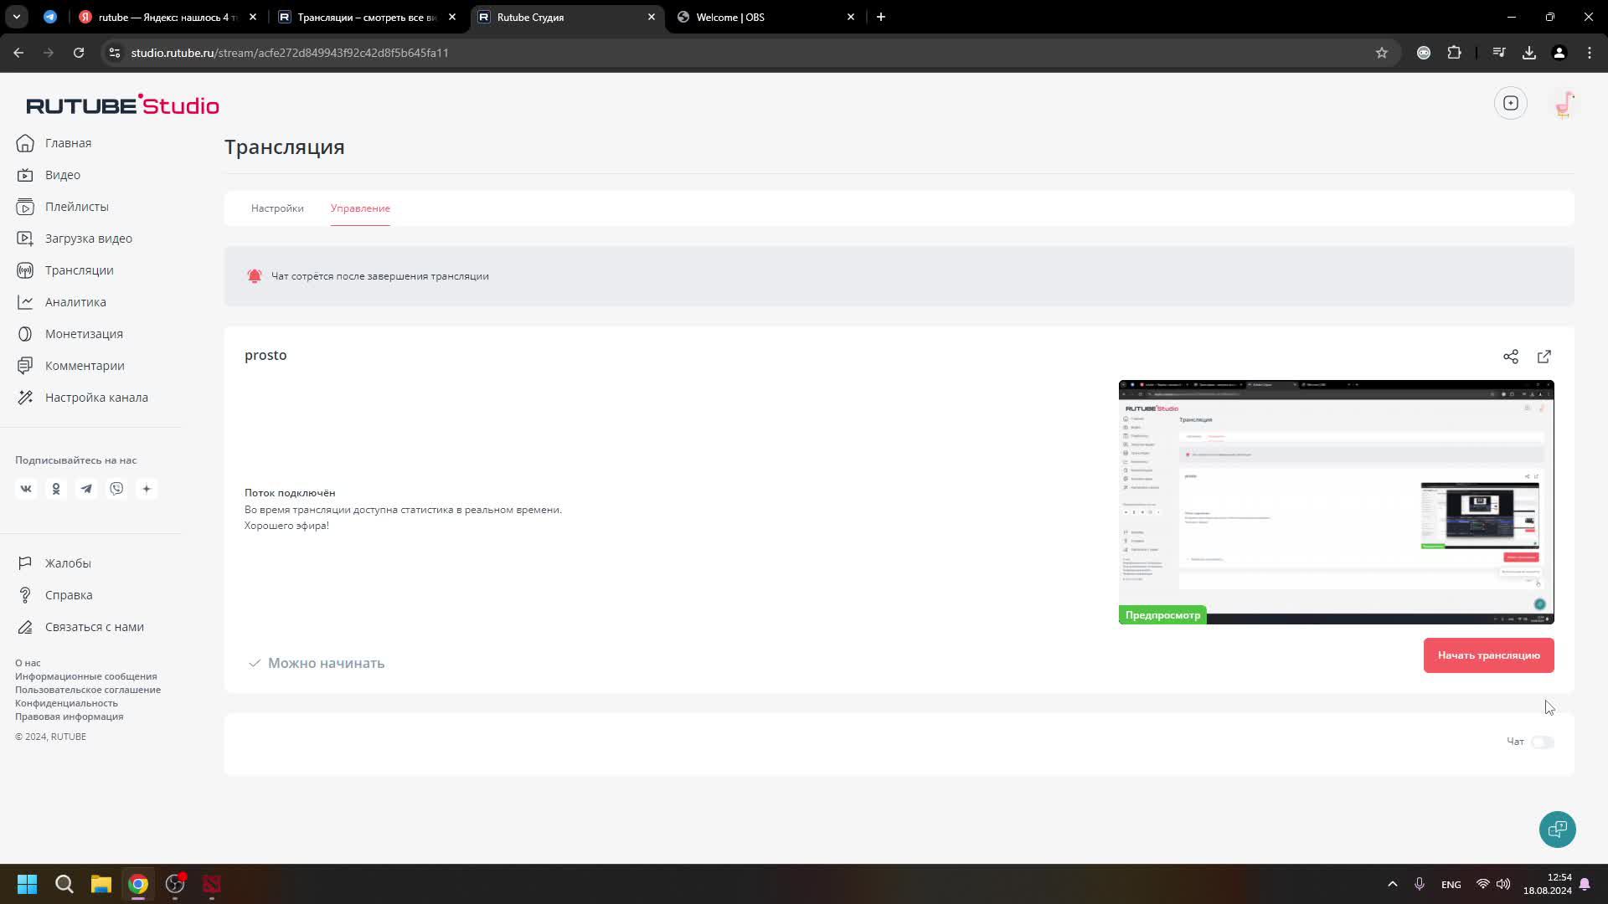Enable the Чат toggle switch

(x=1542, y=742)
